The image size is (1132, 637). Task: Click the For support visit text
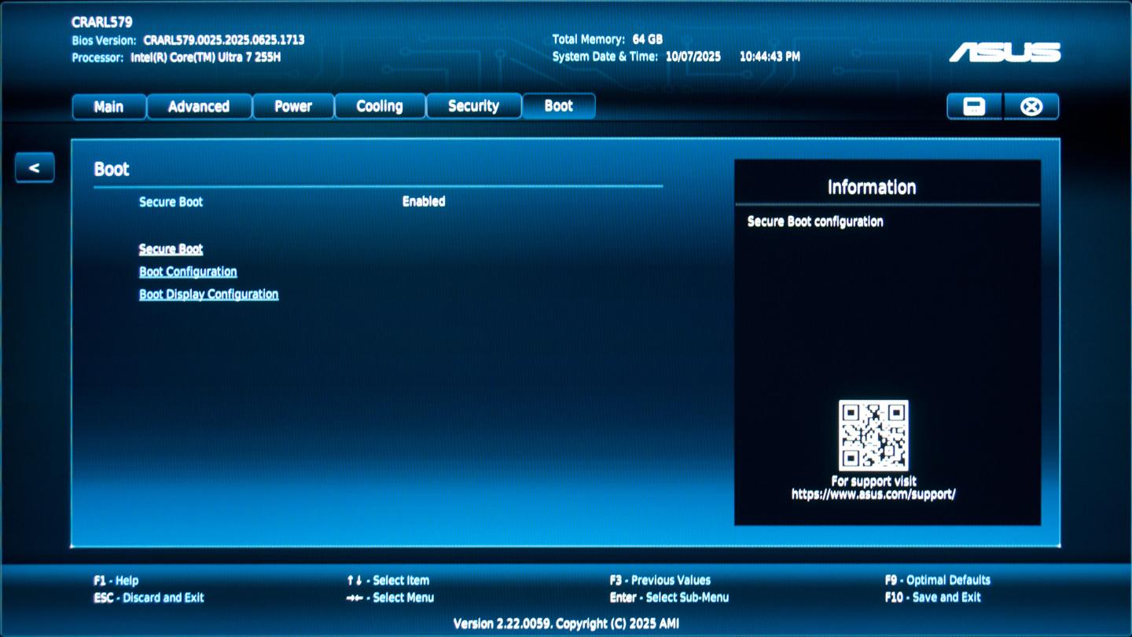(873, 481)
